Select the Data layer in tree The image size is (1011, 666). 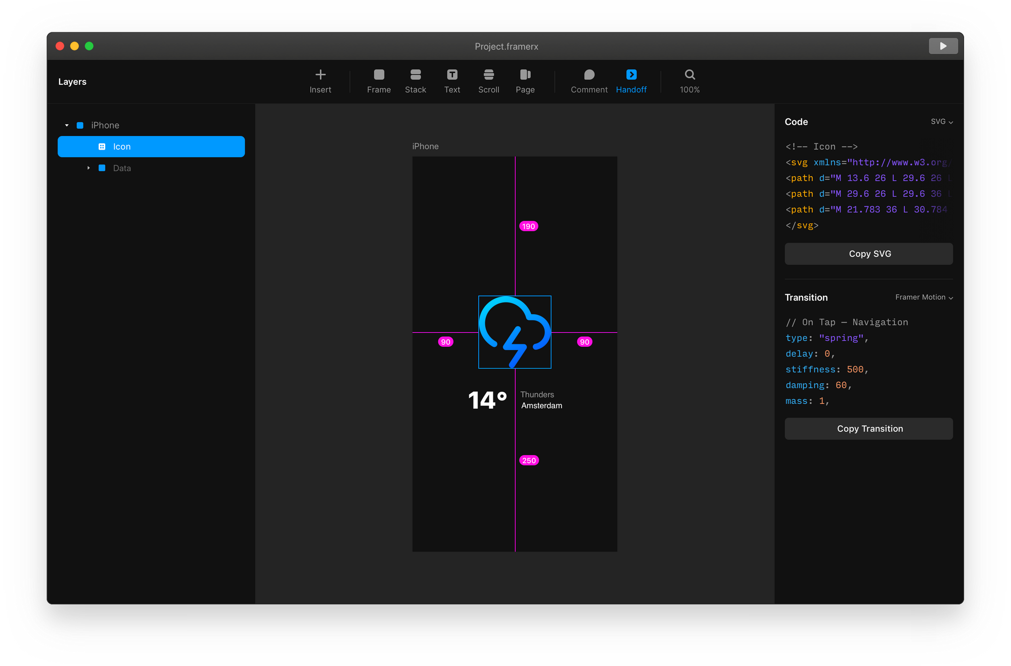(x=122, y=168)
